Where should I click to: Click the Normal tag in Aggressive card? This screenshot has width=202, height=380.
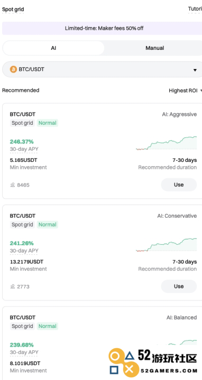(x=47, y=123)
